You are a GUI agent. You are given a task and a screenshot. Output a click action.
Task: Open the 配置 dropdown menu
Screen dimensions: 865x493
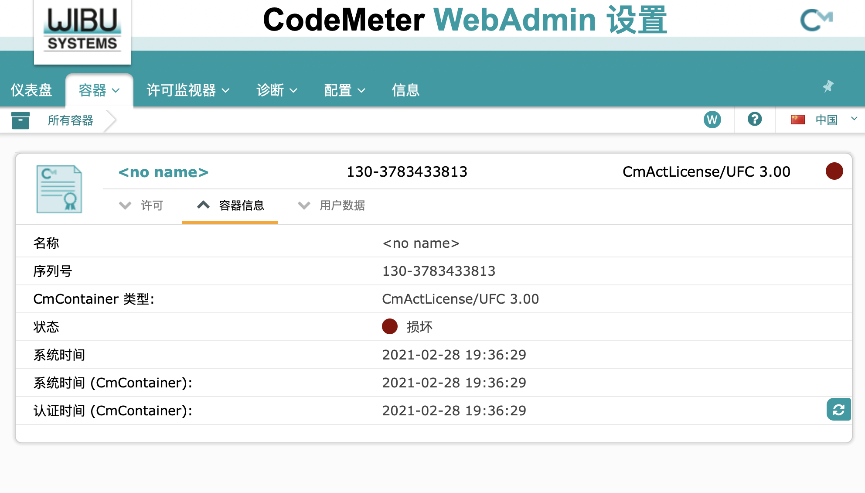[345, 90]
